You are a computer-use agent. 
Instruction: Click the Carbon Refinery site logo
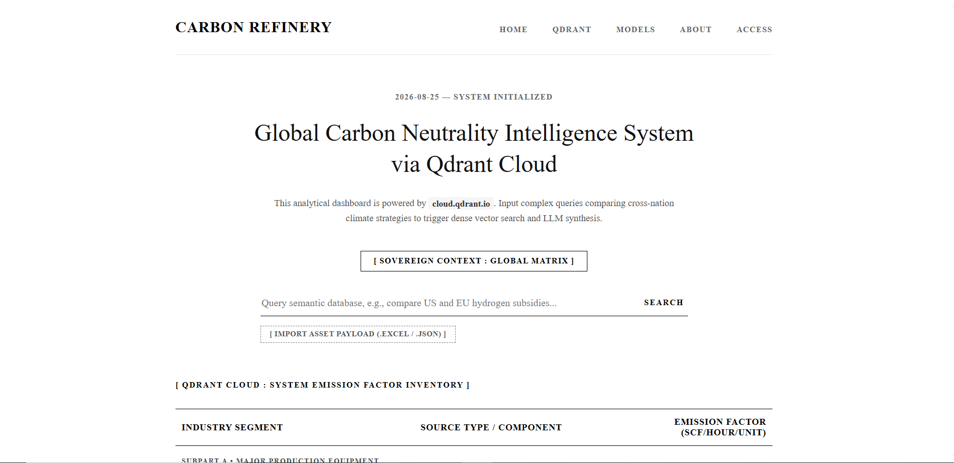[x=253, y=27]
